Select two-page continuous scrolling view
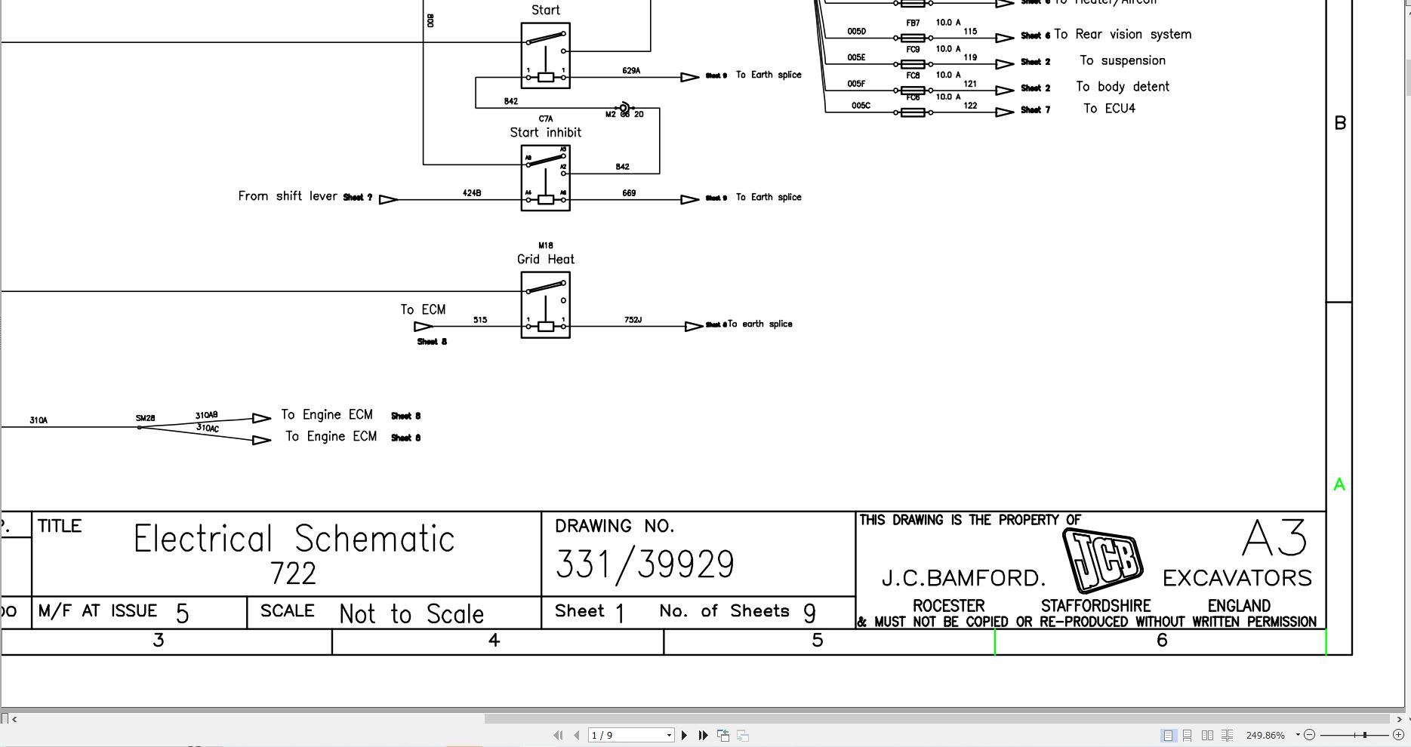The width and height of the screenshot is (1411, 747). [x=1226, y=734]
